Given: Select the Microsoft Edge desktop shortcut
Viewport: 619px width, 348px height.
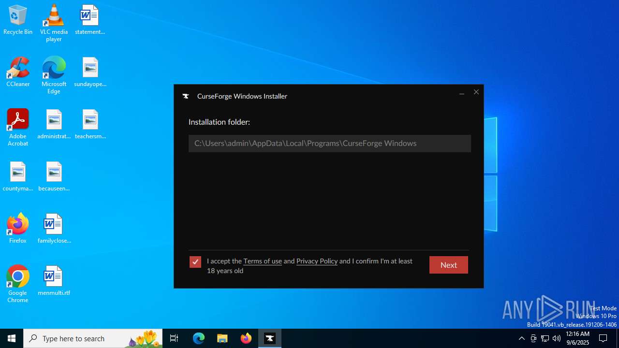Looking at the screenshot, I should 54,75.
